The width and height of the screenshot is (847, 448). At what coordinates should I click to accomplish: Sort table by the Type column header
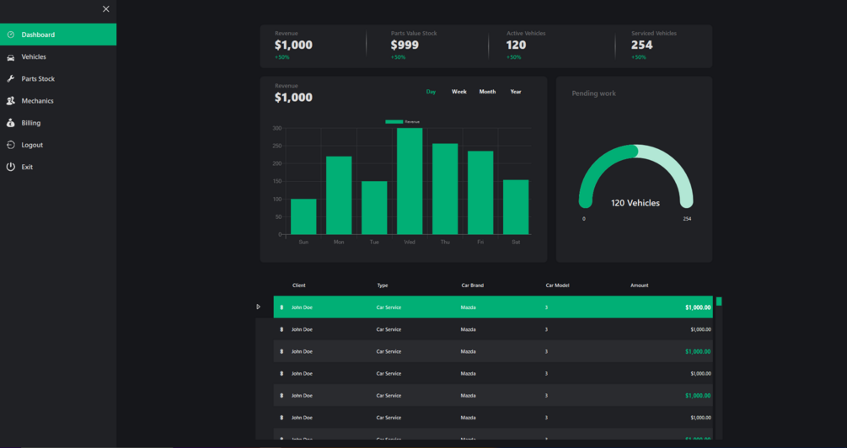point(383,285)
